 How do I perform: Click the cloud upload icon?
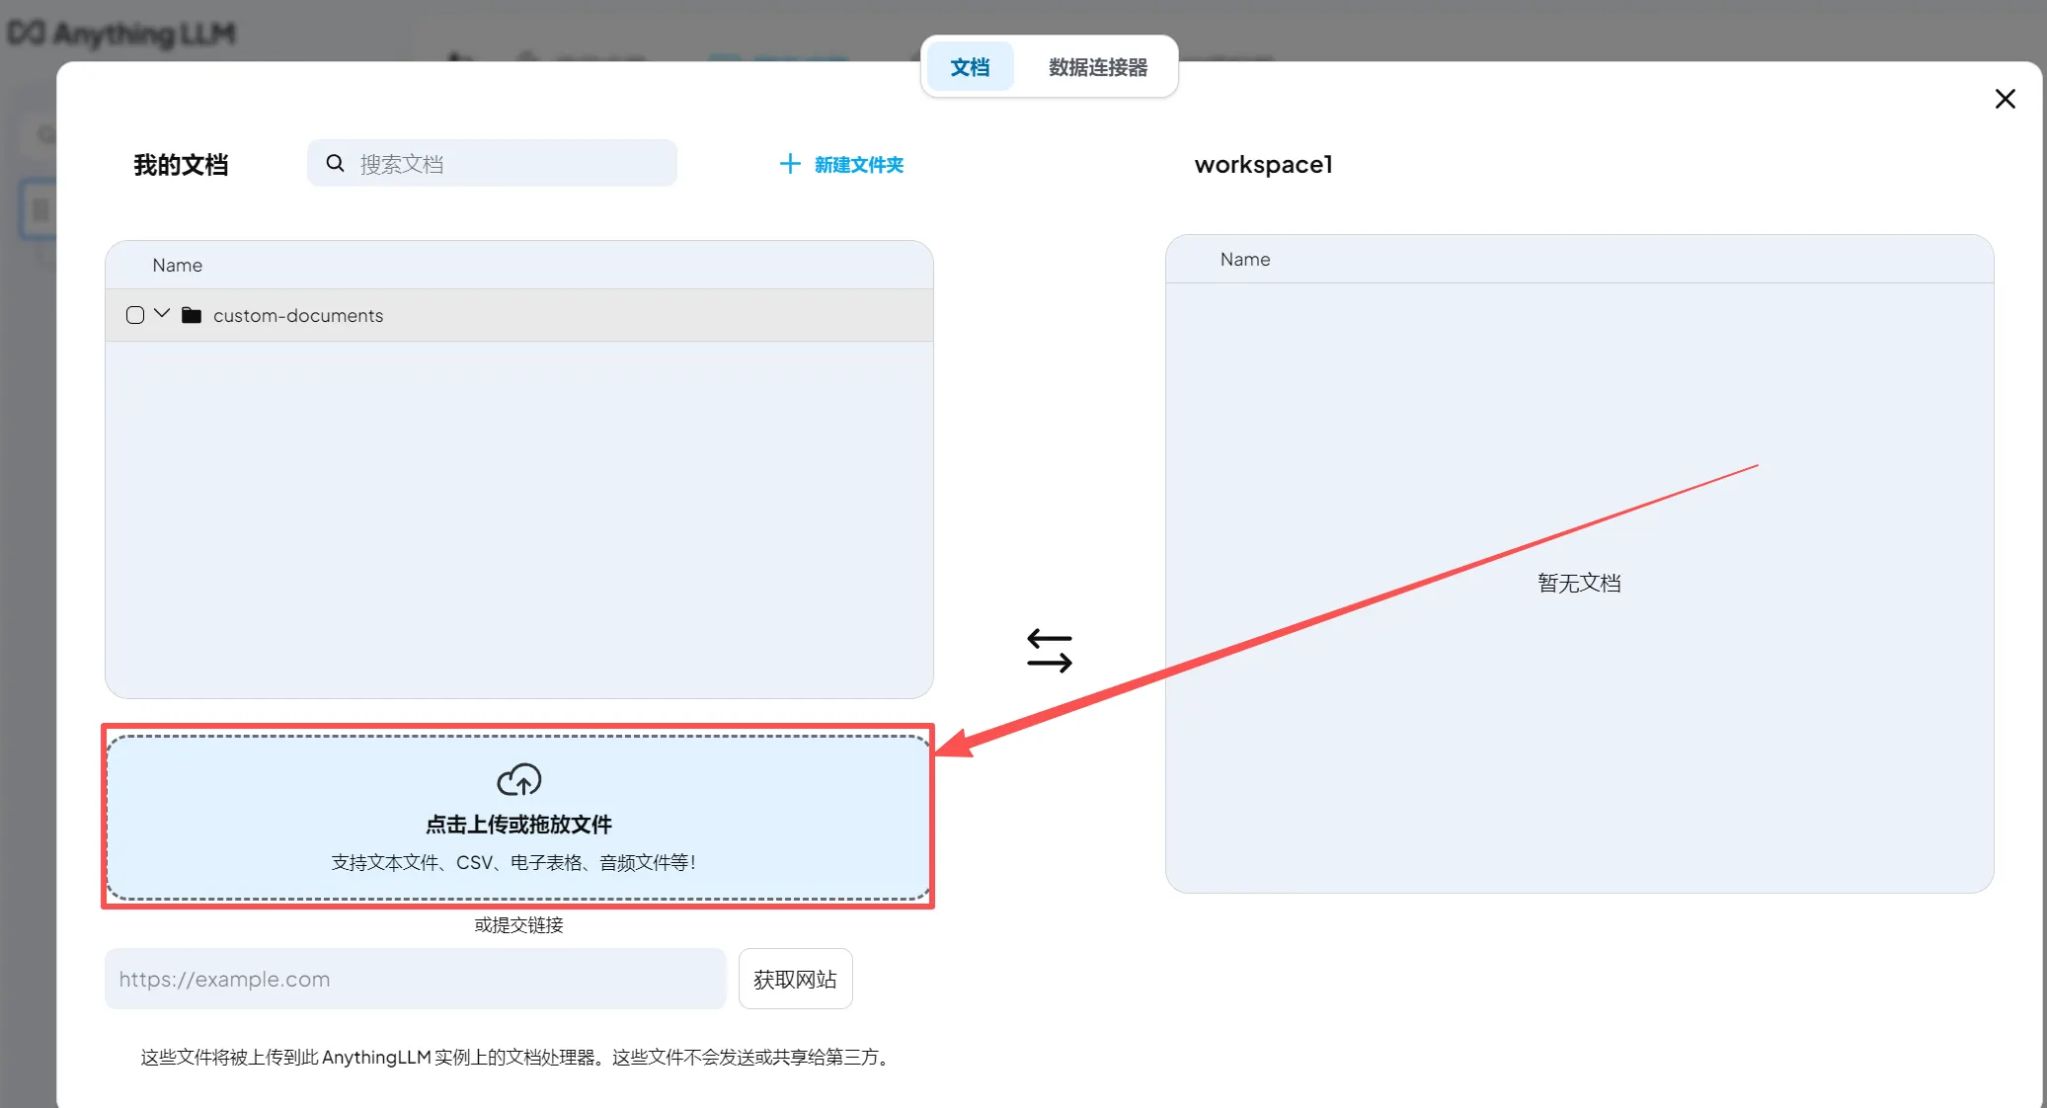coord(518,780)
